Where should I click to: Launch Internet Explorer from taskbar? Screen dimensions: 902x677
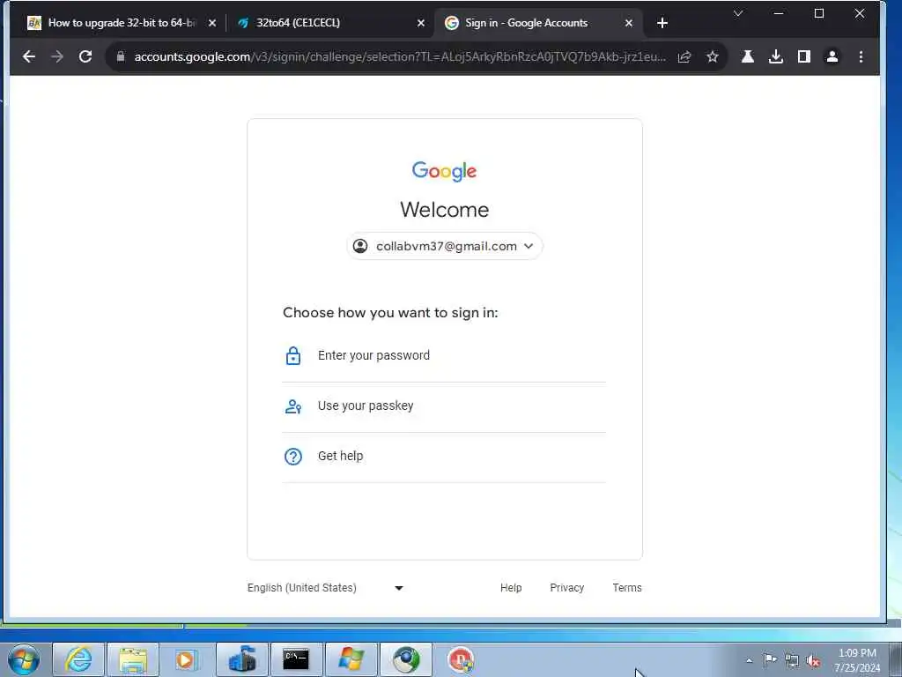78,659
